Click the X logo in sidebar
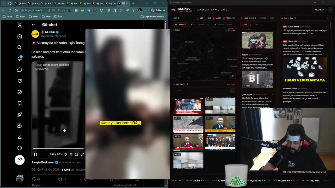 (20, 25)
